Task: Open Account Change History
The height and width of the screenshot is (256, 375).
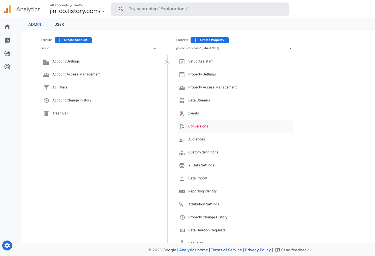Action: click(x=99, y=100)
